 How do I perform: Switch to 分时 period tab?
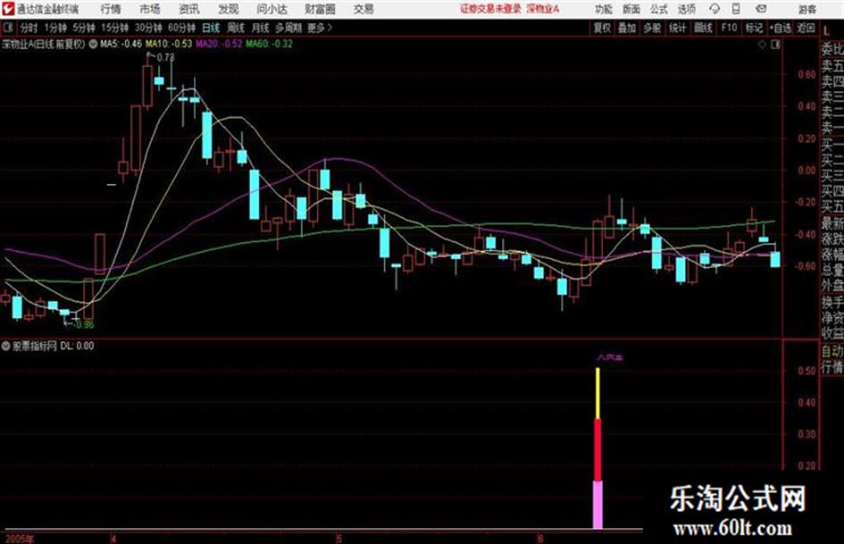tap(29, 28)
